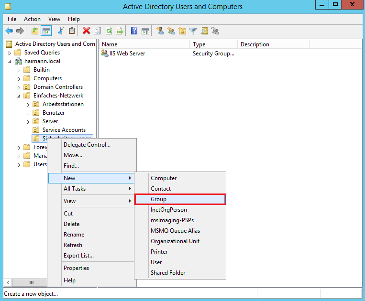The width and height of the screenshot is (365, 301).
Task: Click the Service Accounts OU icon
Action: 36,130
